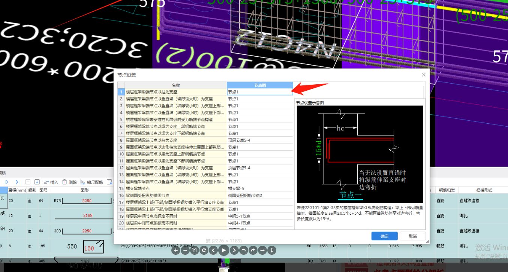Go to next image in viewer
This screenshot has height=272, width=508.
234,250
